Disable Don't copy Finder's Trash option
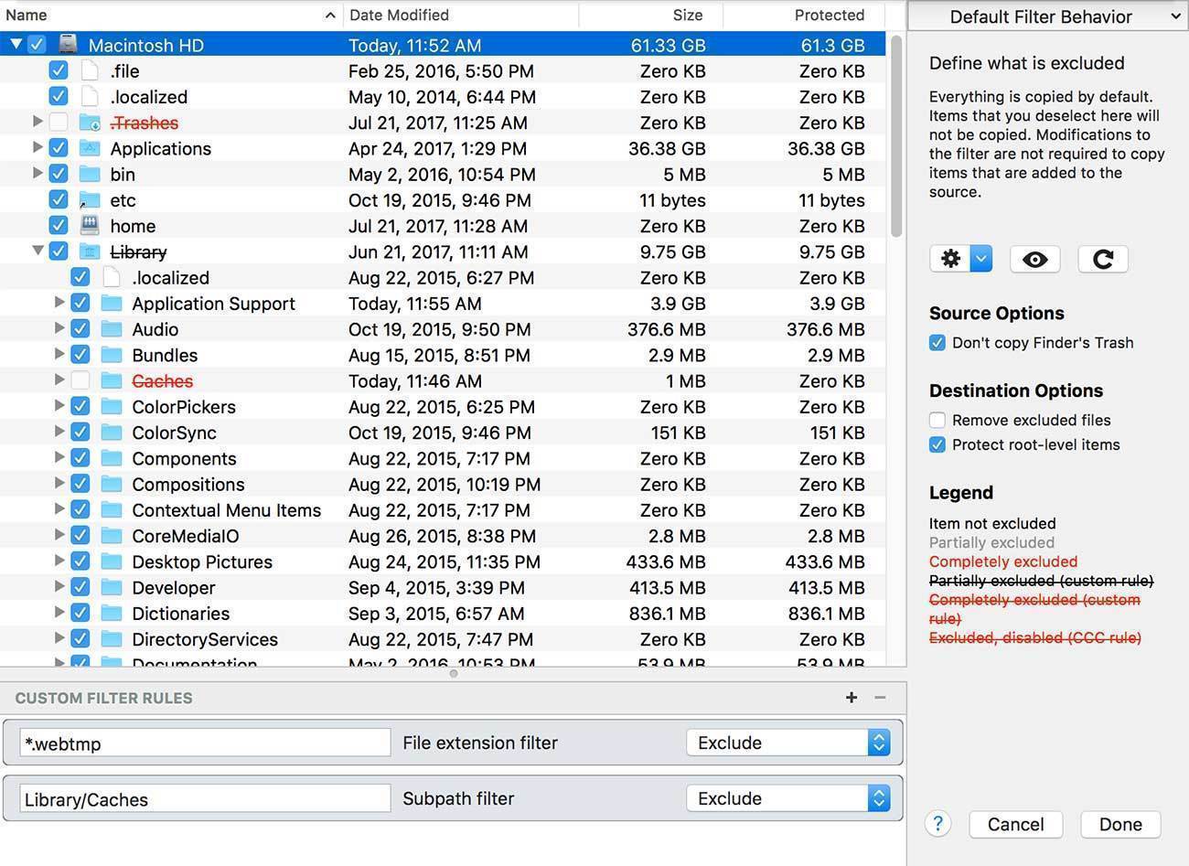The image size is (1189, 866). pyautogui.click(x=937, y=343)
